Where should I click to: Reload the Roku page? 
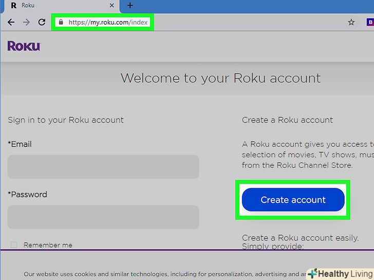click(42, 23)
